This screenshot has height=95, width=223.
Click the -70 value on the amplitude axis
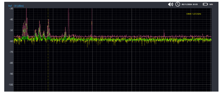(11, 52)
